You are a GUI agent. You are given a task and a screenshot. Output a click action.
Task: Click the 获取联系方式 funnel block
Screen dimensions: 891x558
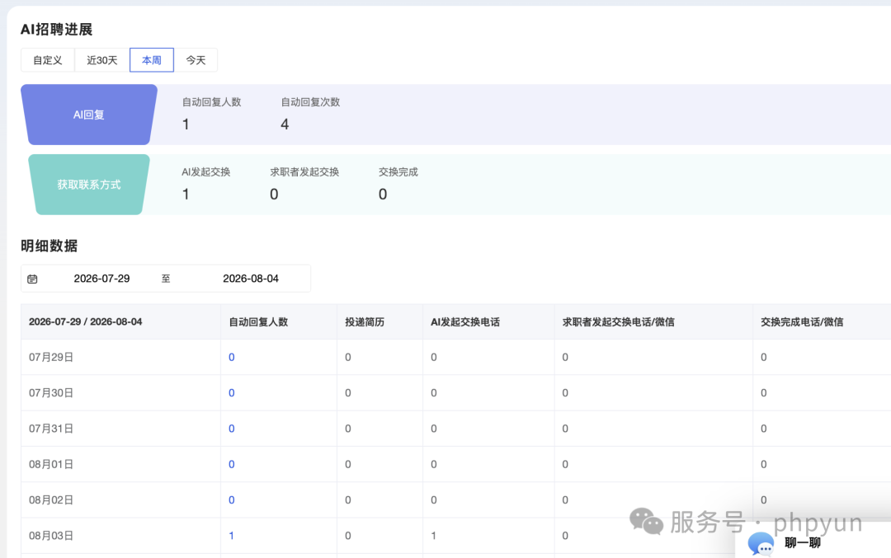point(89,185)
